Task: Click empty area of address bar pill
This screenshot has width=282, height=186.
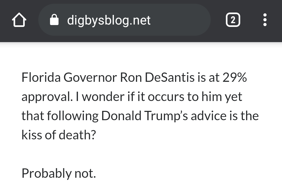Action: coord(180,20)
